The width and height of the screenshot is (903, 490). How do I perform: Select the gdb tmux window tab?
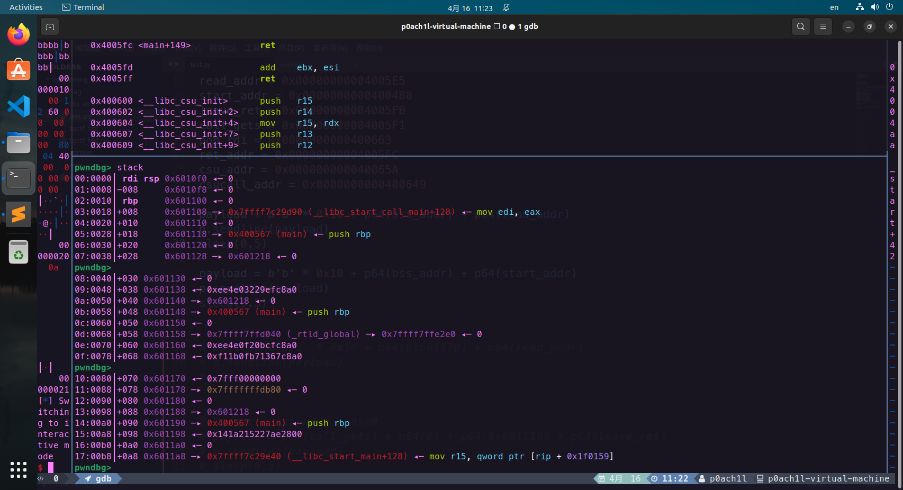click(x=98, y=478)
